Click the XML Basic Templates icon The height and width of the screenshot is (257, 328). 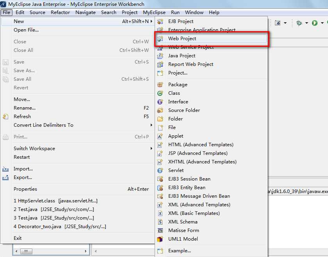coord(160,213)
